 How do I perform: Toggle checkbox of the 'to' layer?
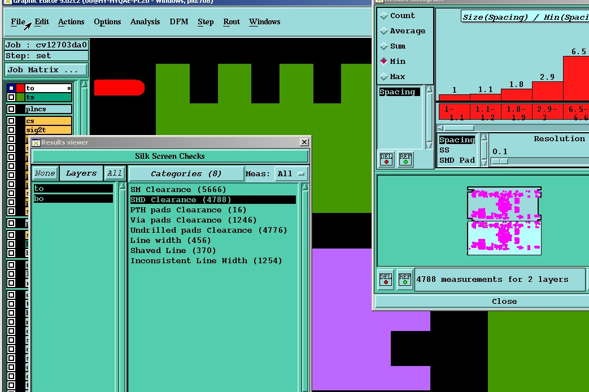pyautogui.click(x=11, y=88)
